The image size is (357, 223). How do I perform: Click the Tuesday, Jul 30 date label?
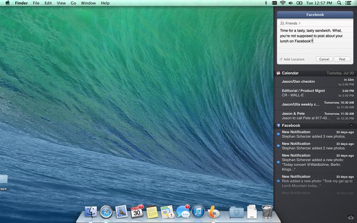click(x=340, y=73)
